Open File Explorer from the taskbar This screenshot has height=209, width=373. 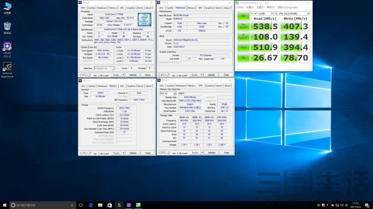pos(100,205)
